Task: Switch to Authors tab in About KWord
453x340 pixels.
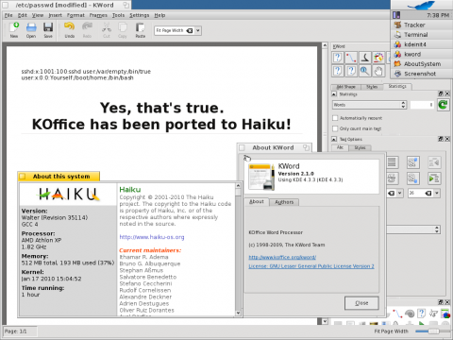Action: tap(284, 202)
